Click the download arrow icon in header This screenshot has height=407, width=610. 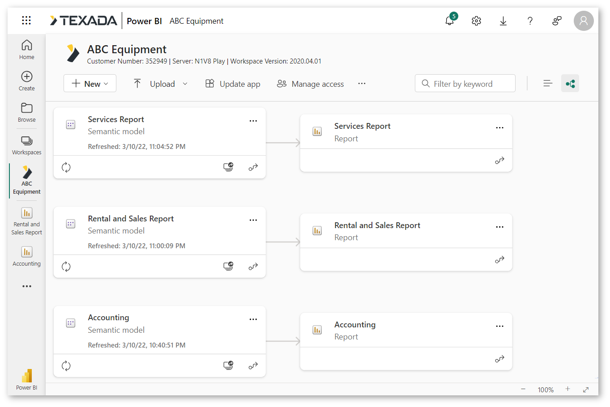point(503,21)
